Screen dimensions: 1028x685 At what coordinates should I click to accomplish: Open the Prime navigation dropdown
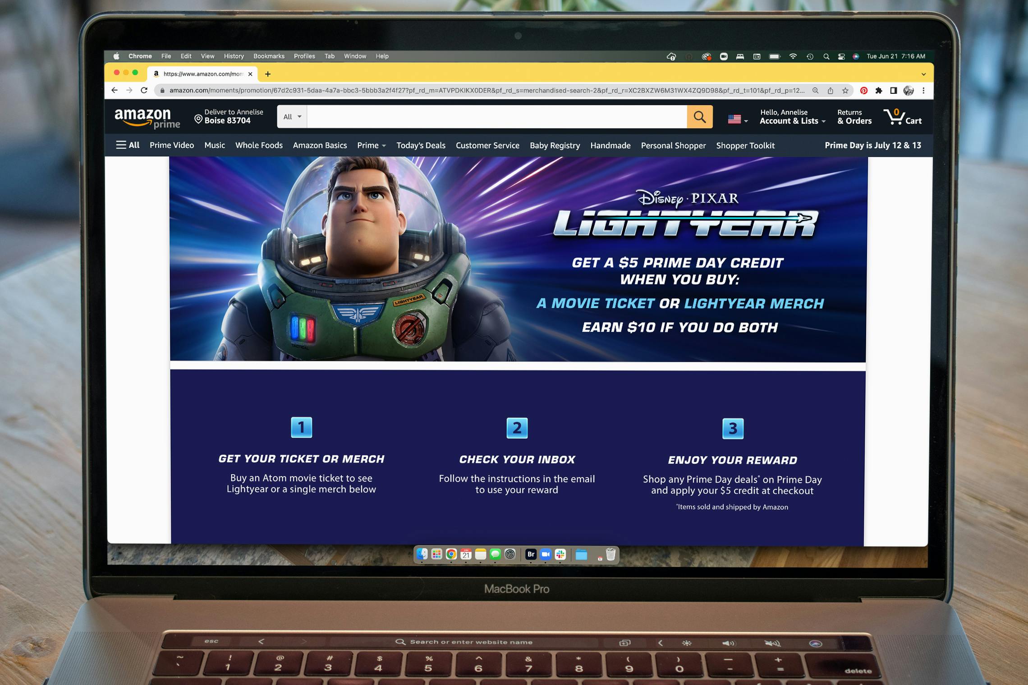[x=371, y=145]
